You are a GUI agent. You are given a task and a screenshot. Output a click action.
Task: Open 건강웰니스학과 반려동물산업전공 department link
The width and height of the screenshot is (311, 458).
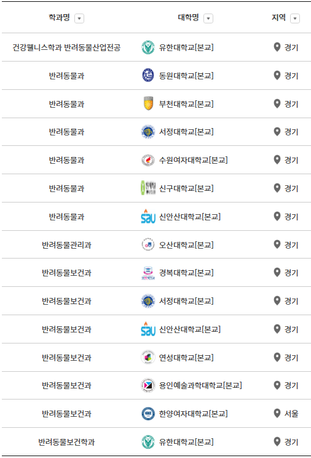[x=66, y=47]
